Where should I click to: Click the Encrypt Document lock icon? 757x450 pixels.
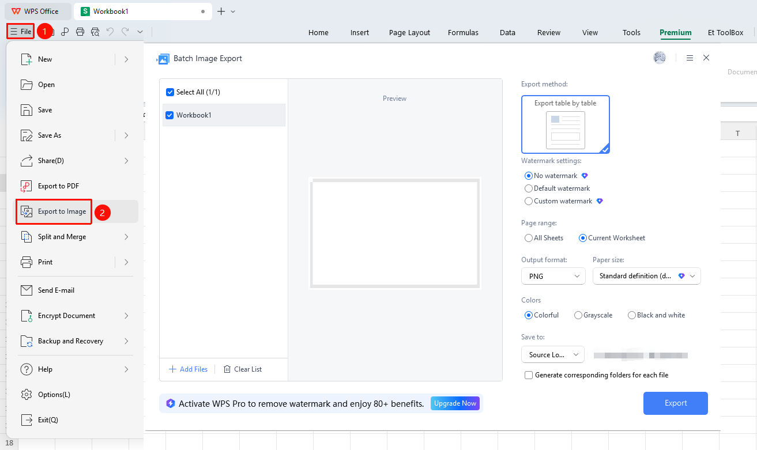27,316
